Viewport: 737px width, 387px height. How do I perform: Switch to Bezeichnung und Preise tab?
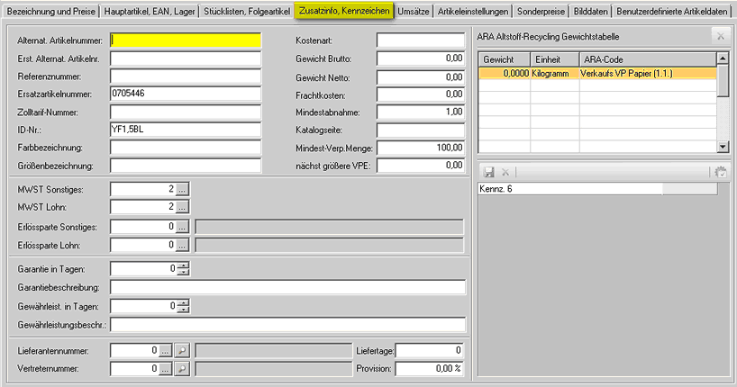coord(49,12)
